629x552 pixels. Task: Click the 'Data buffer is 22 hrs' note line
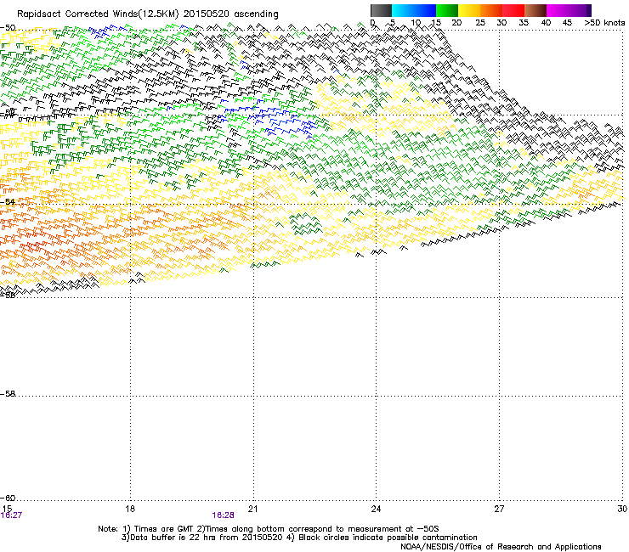[299, 538]
